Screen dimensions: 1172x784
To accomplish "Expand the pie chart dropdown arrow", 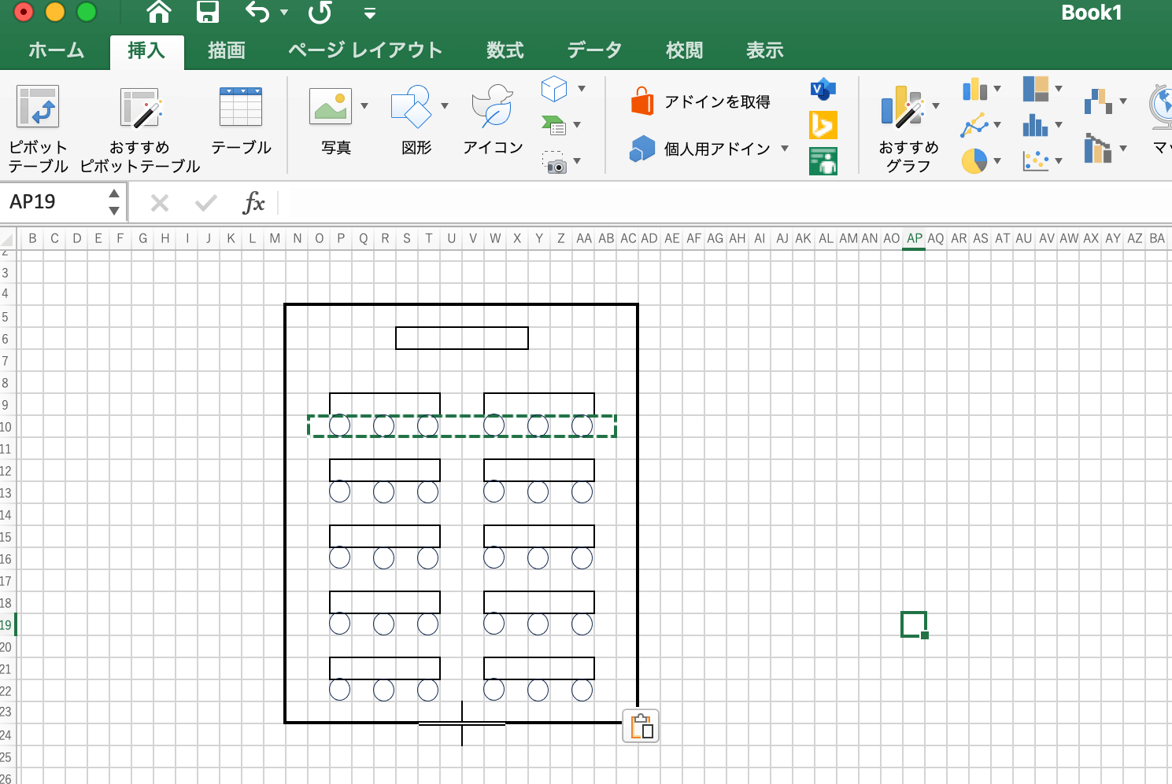I will pyautogui.click(x=997, y=161).
